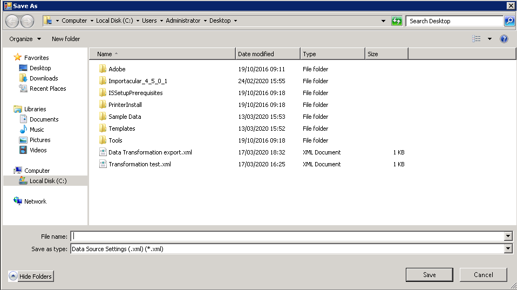Image resolution: width=517 pixels, height=290 pixels.
Task: Click the 17/03/2020 18:32 date cell
Action: tap(261, 152)
